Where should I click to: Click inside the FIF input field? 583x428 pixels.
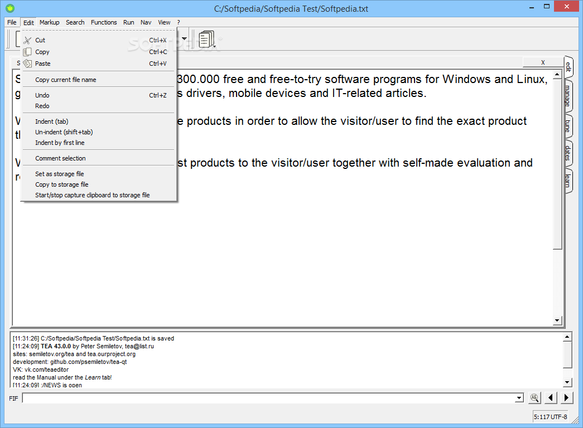click(268, 398)
